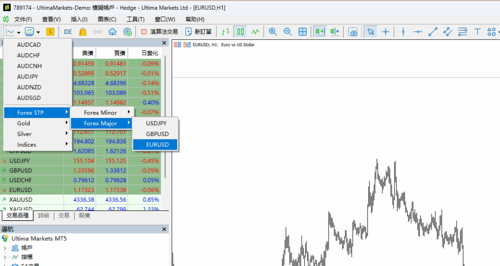
Task: Click the cloud VPS hosting icon
Action: click(x=112, y=32)
